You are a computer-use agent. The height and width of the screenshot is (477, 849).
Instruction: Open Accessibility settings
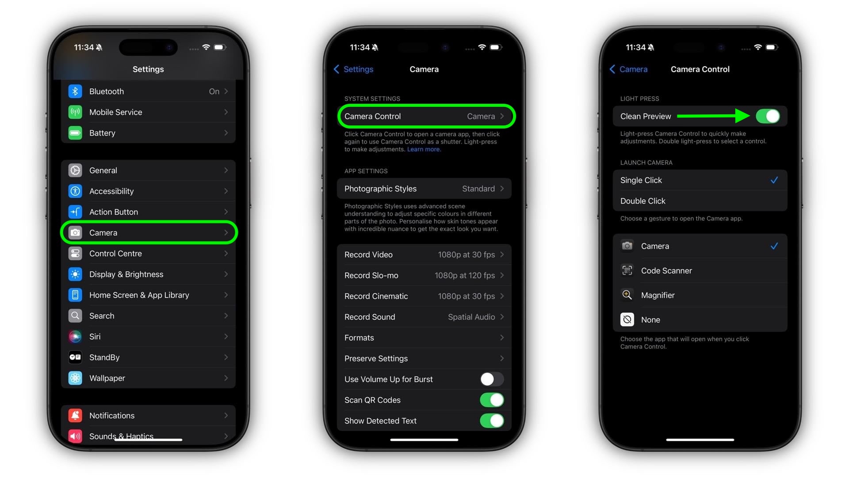pos(149,190)
